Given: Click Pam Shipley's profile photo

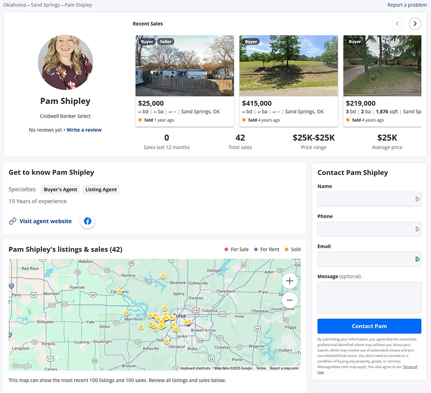Looking at the screenshot, I should click(x=65, y=62).
